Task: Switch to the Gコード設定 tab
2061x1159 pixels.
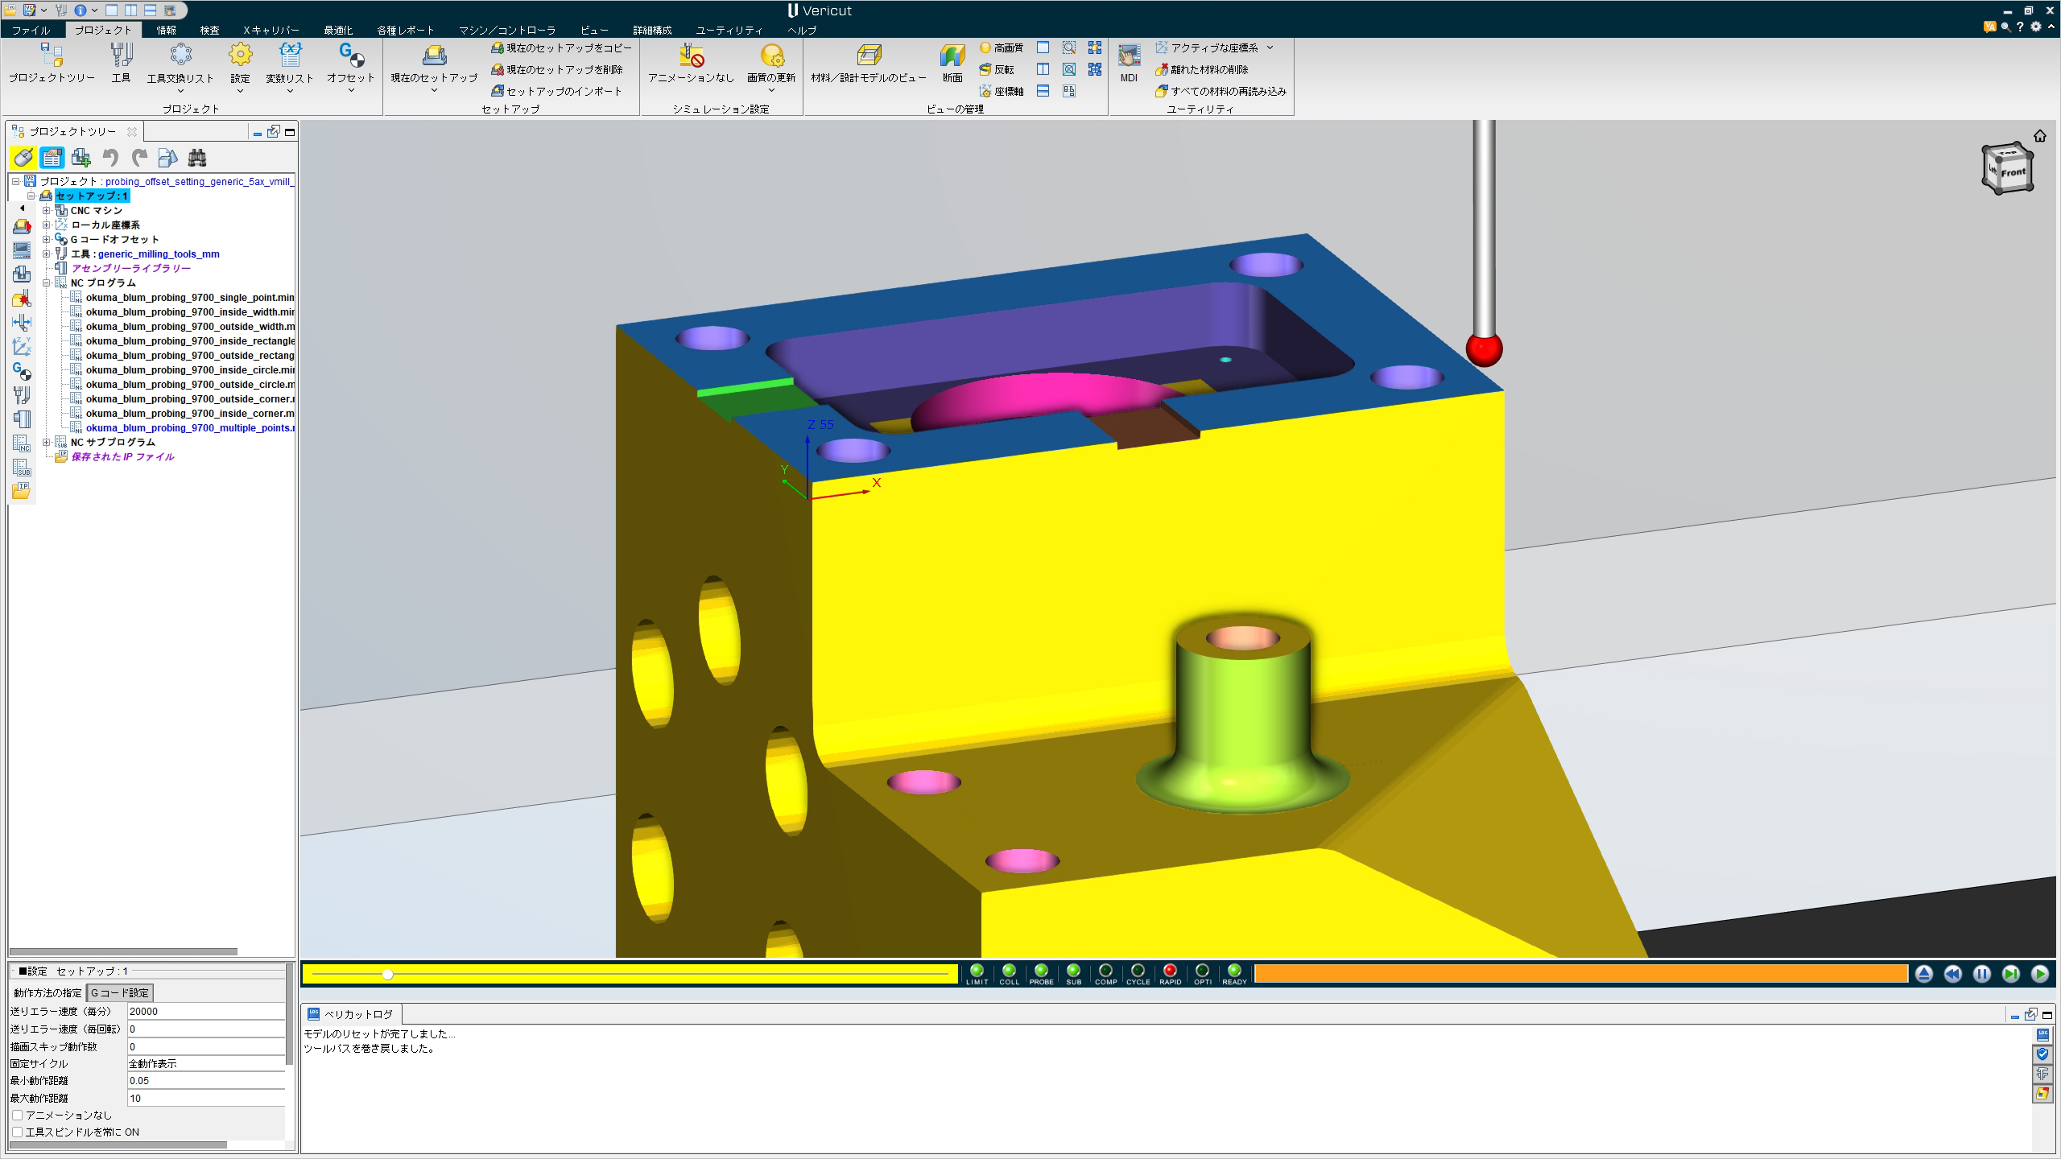Action: [119, 992]
